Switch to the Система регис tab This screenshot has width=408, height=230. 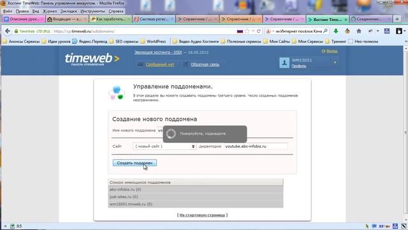[x=154, y=19]
